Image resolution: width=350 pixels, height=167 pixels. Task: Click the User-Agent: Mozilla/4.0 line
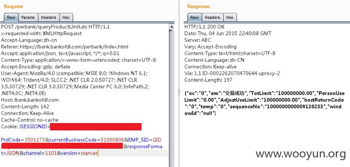click(x=74, y=73)
